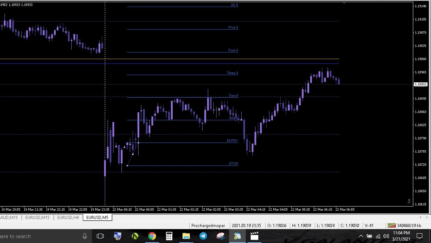Click the Prochargedmopar profile in the status bar

(x=208, y=226)
